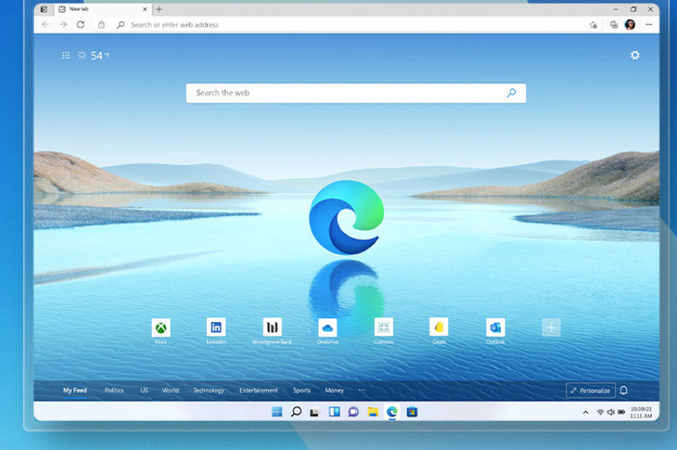The image size is (677, 450).
Task: Click the Personalize button
Action: tap(591, 390)
